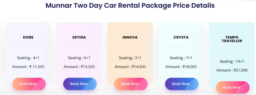Click Seating : 6+1 text
Image resolution: width=256 pixels, height=95 pixels.
click(x=79, y=58)
